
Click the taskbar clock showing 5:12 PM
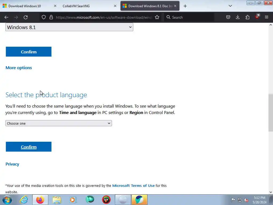pos(259,200)
